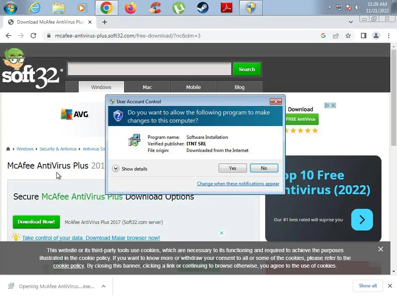The width and height of the screenshot is (397, 297).
Task: Open the Chrome side panel
Action: 364,36
